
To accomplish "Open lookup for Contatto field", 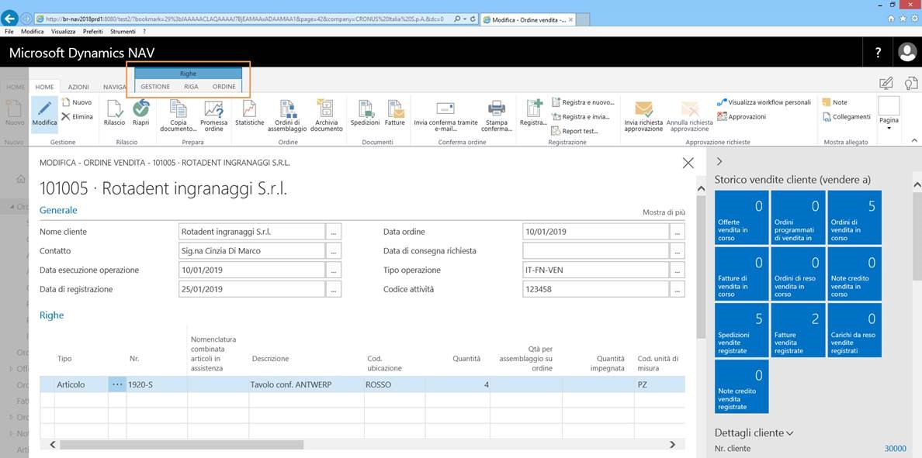I will [x=334, y=251].
